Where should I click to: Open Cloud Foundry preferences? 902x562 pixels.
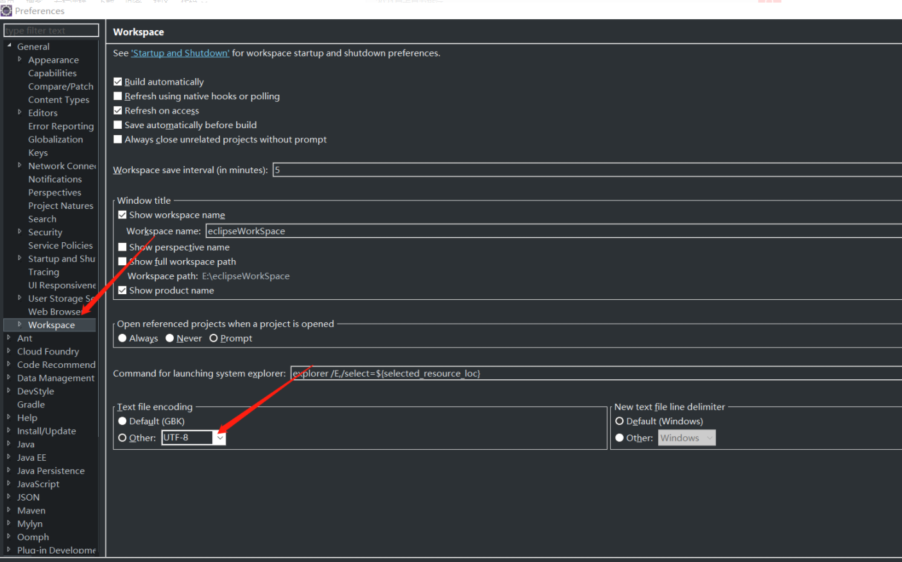click(x=48, y=351)
